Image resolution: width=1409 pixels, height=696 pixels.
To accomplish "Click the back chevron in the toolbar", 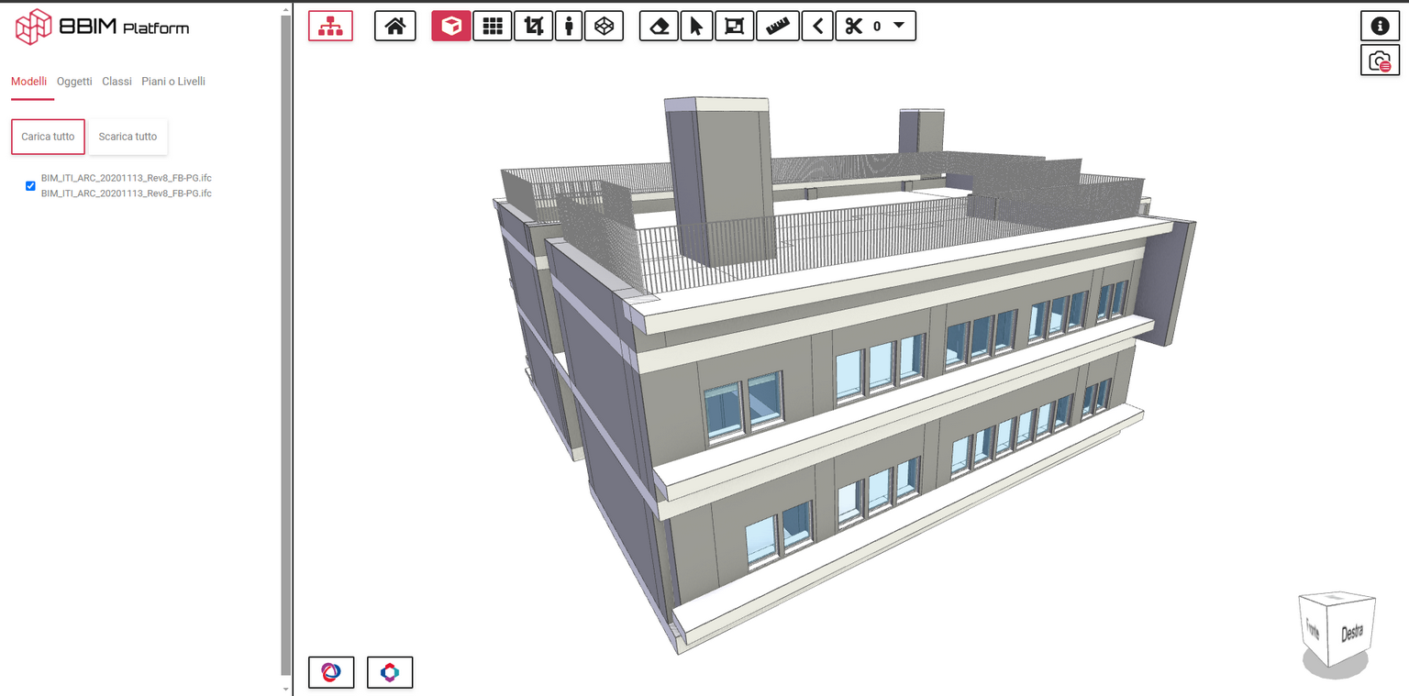I will coord(816,26).
